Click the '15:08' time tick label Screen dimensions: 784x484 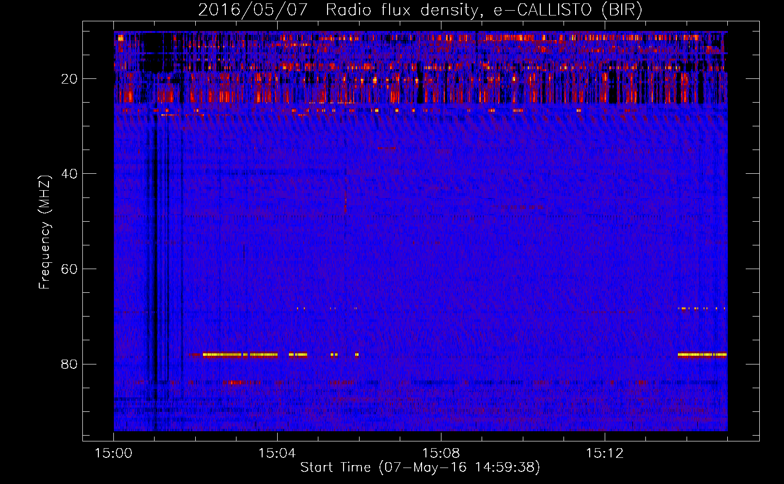pyautogui.click(x=441, y=454)
